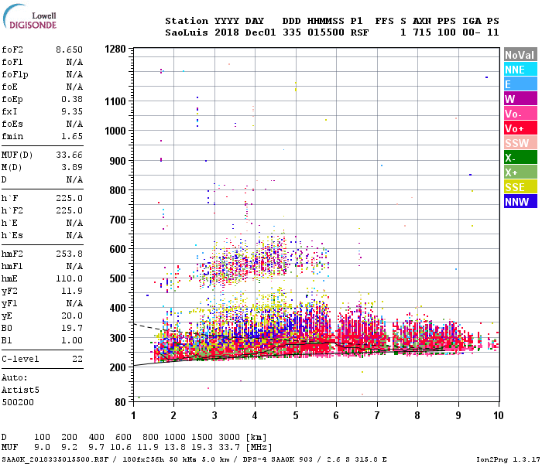The width and height of the screenshot is (542, 464).
Task: Click the Dec01 date in header
Action: pos(260,32)
